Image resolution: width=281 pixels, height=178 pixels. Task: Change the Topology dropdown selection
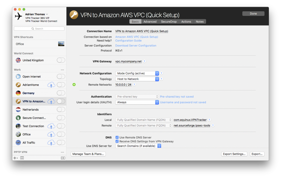(x=137, y=79)
